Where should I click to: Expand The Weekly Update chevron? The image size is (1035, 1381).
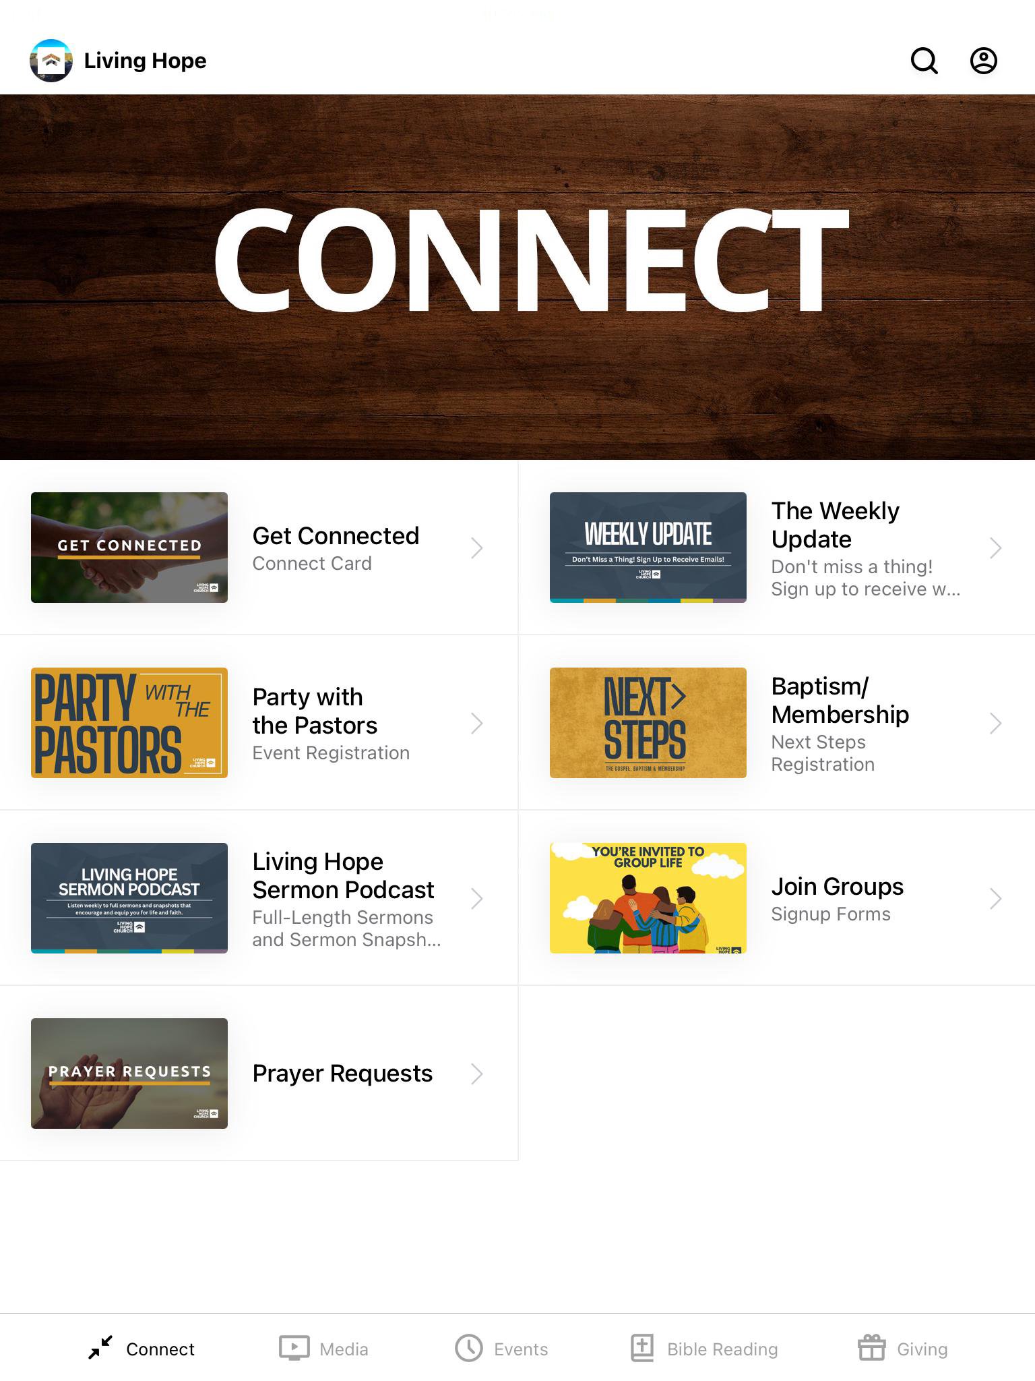(996, 548)
